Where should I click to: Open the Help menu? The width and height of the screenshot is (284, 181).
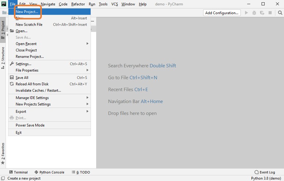click(x=143, y=4)
